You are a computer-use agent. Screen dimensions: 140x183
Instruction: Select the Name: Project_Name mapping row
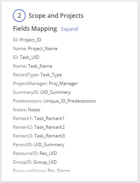(35, 49)
